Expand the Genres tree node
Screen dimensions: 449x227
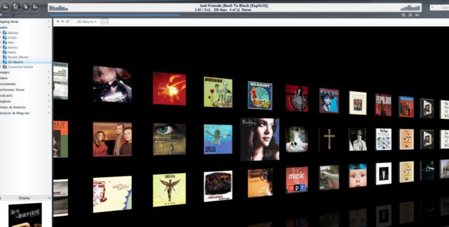tap(1, 47)
